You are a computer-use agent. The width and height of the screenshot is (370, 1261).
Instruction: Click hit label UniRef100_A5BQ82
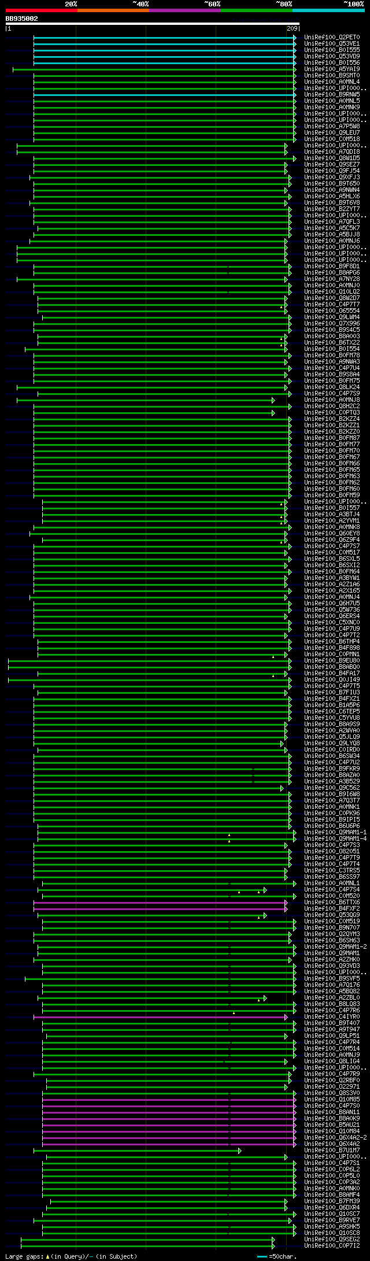click(332, 992)
